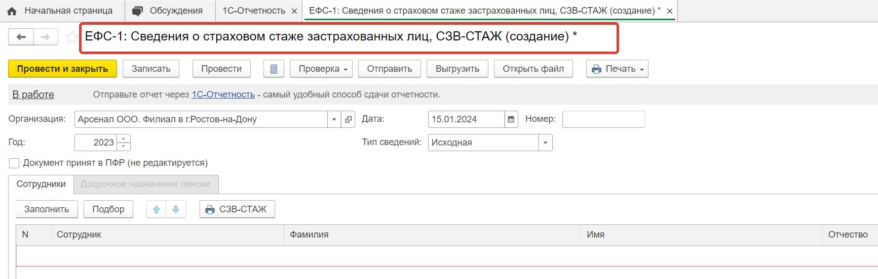Tick 'Документ принят в ПФР' checkbox
The image size is (878, 279).
(14, 163)
